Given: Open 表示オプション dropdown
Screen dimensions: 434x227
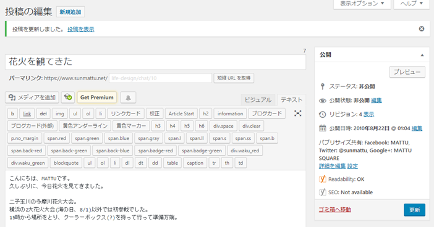Looking at the screenshot, I should (x=362, y=4).
